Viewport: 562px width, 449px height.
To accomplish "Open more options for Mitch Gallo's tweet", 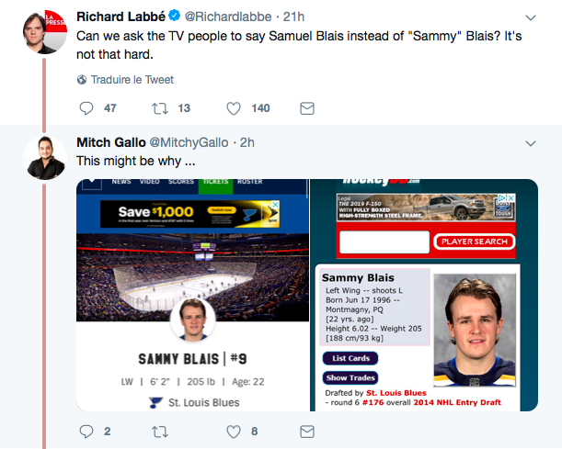I will tap(530, 143).
